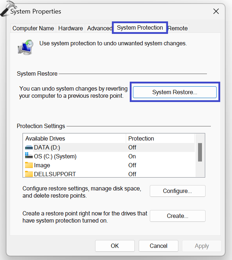Viewport: 232px width, 260px height.
Task: Click the DATA (D:) drive icon
Action: click(29, 147)
